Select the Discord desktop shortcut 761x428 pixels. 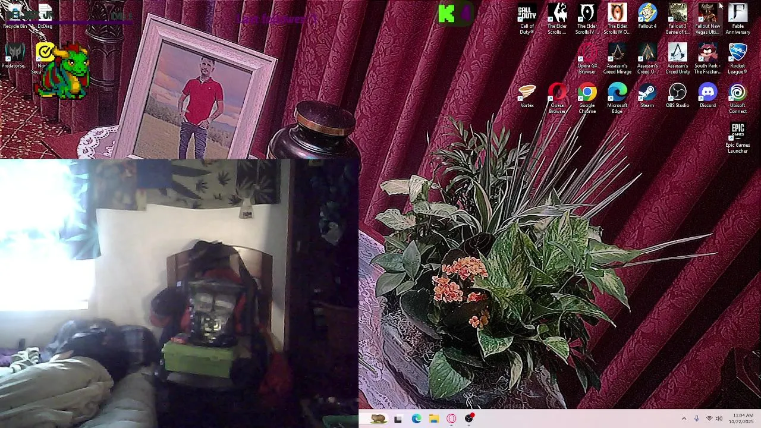(x=707, y=96)
